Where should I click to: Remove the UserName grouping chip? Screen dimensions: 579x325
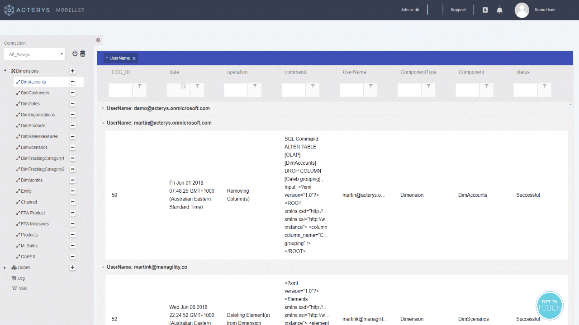pyautogui.click(x=134, y=59)
